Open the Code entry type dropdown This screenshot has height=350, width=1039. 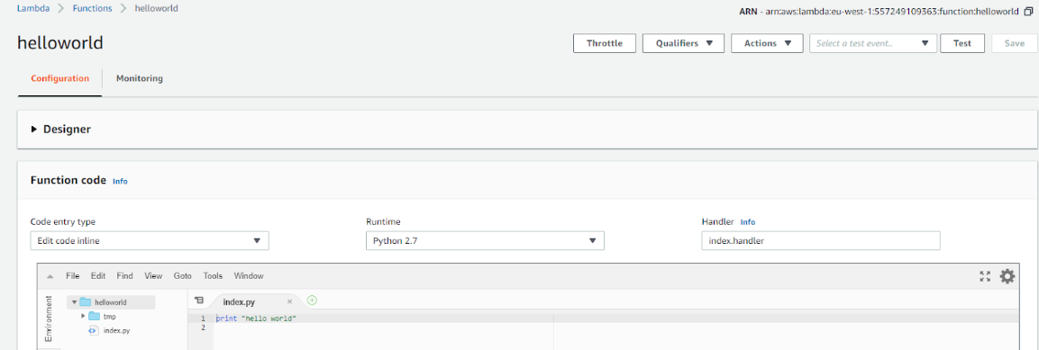tap(149, 241)
